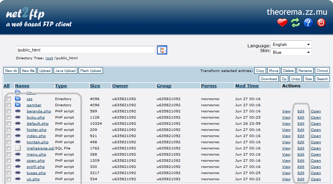The image size is (333, 184).
Task: Click the Copy button
Action: [x=260, y=71]
